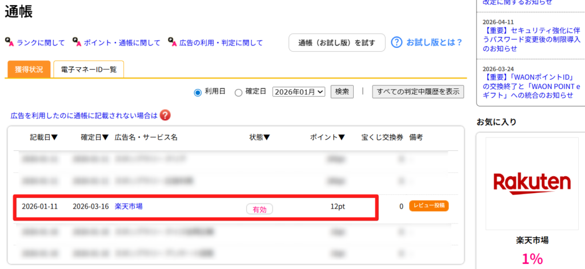The image size is (585, 269).
Task: Open 広告を利用したのに通帳に記載されない場合は link
Action: point(85,116)
